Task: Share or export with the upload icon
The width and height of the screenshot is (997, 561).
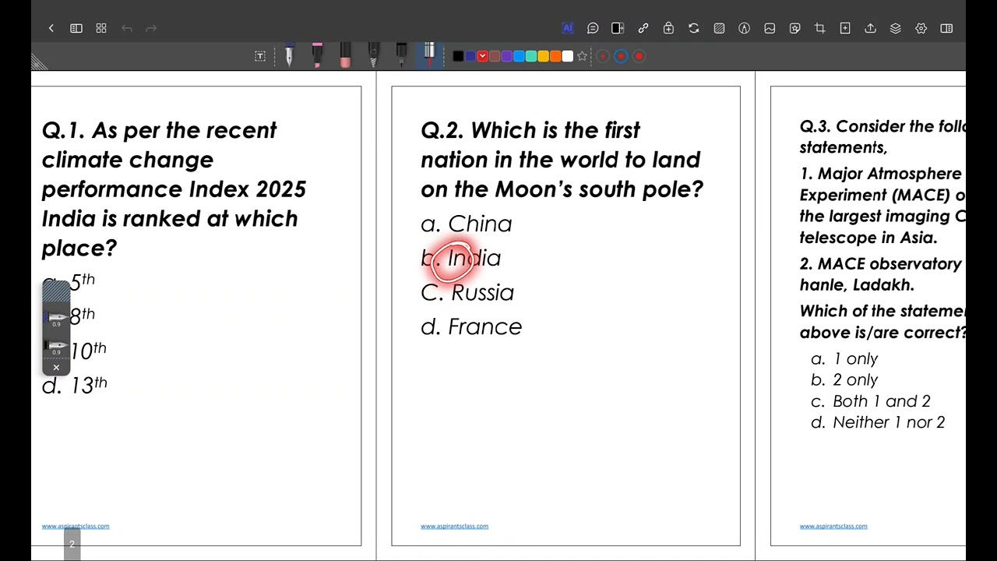Action: 870,28
